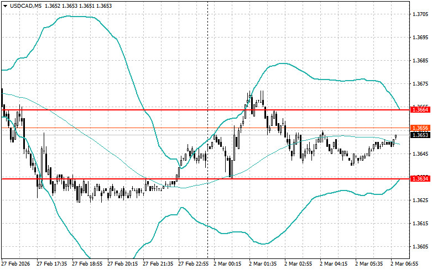Click the 27 Feb 17:35 time label

pyautogui.click(x=52, y=264)
